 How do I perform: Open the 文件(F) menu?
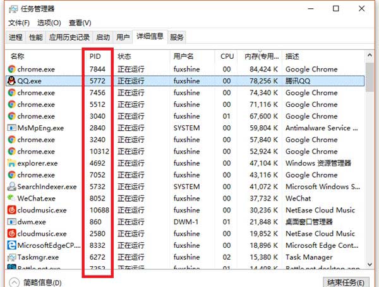tap(19, 23)
